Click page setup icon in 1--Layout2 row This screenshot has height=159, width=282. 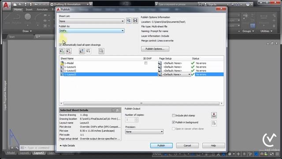coord(160,71)
